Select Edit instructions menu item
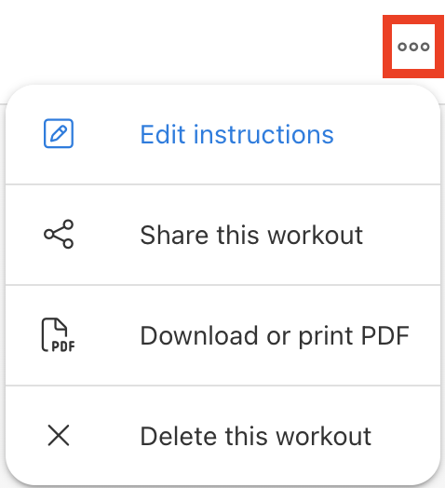The width and height of the screenshot is (445, 488). [x=222, y=134]
